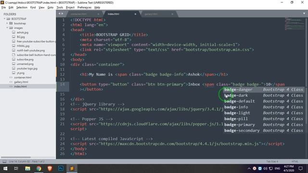Screen dimensions: 308x173
Task: Collapse the images folder
Action: pyautogui.click(x=7, y=28)
